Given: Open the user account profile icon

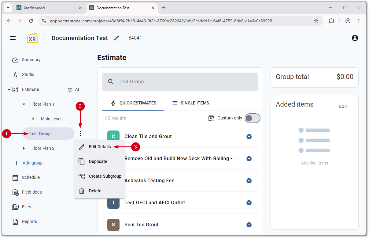Looking at the screenshot, I should pyautogui.click(x=355, y=38).
